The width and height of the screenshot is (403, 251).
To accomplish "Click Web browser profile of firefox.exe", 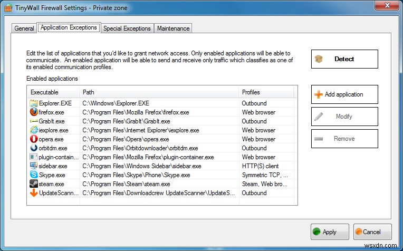I will coord(258,112).
